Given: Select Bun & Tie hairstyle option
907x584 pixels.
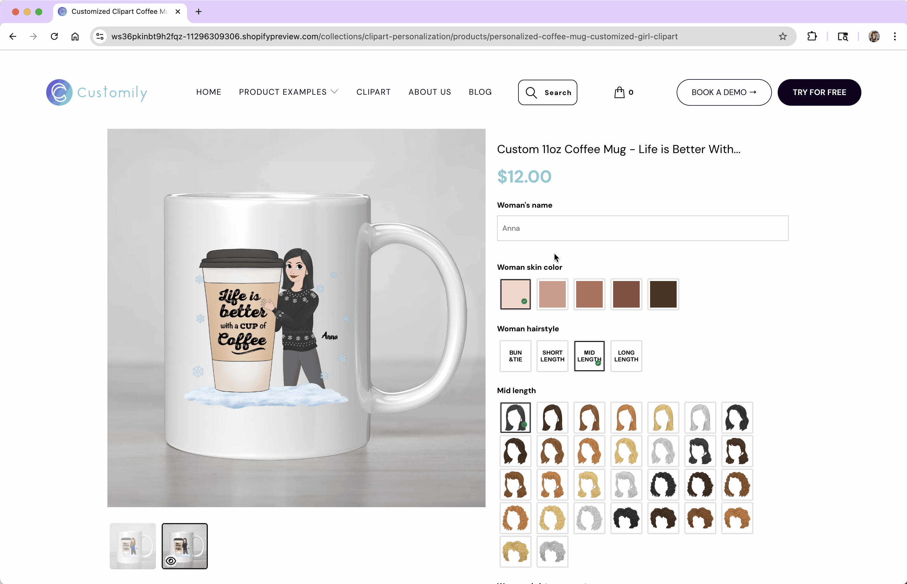Looking at the screenshot, I should (x=515, y=356).
